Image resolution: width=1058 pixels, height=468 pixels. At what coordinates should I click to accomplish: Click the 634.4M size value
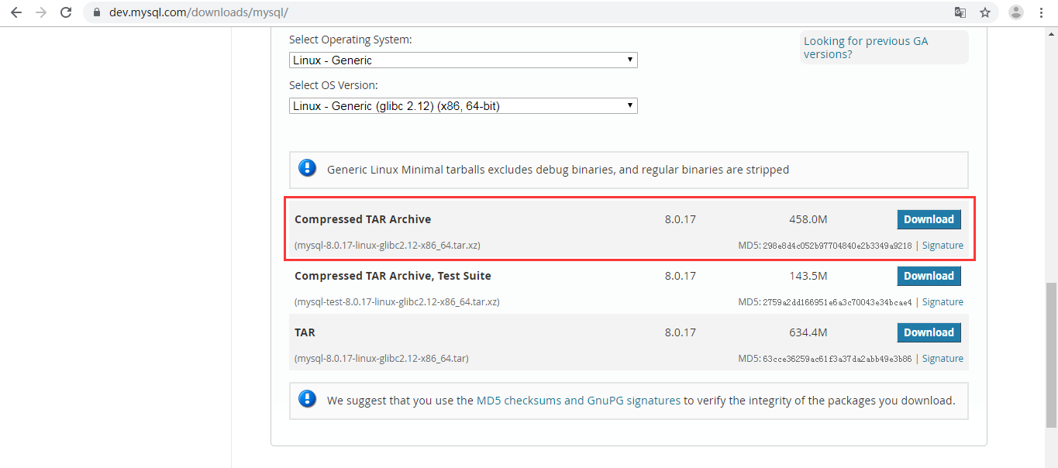point(808,332)
